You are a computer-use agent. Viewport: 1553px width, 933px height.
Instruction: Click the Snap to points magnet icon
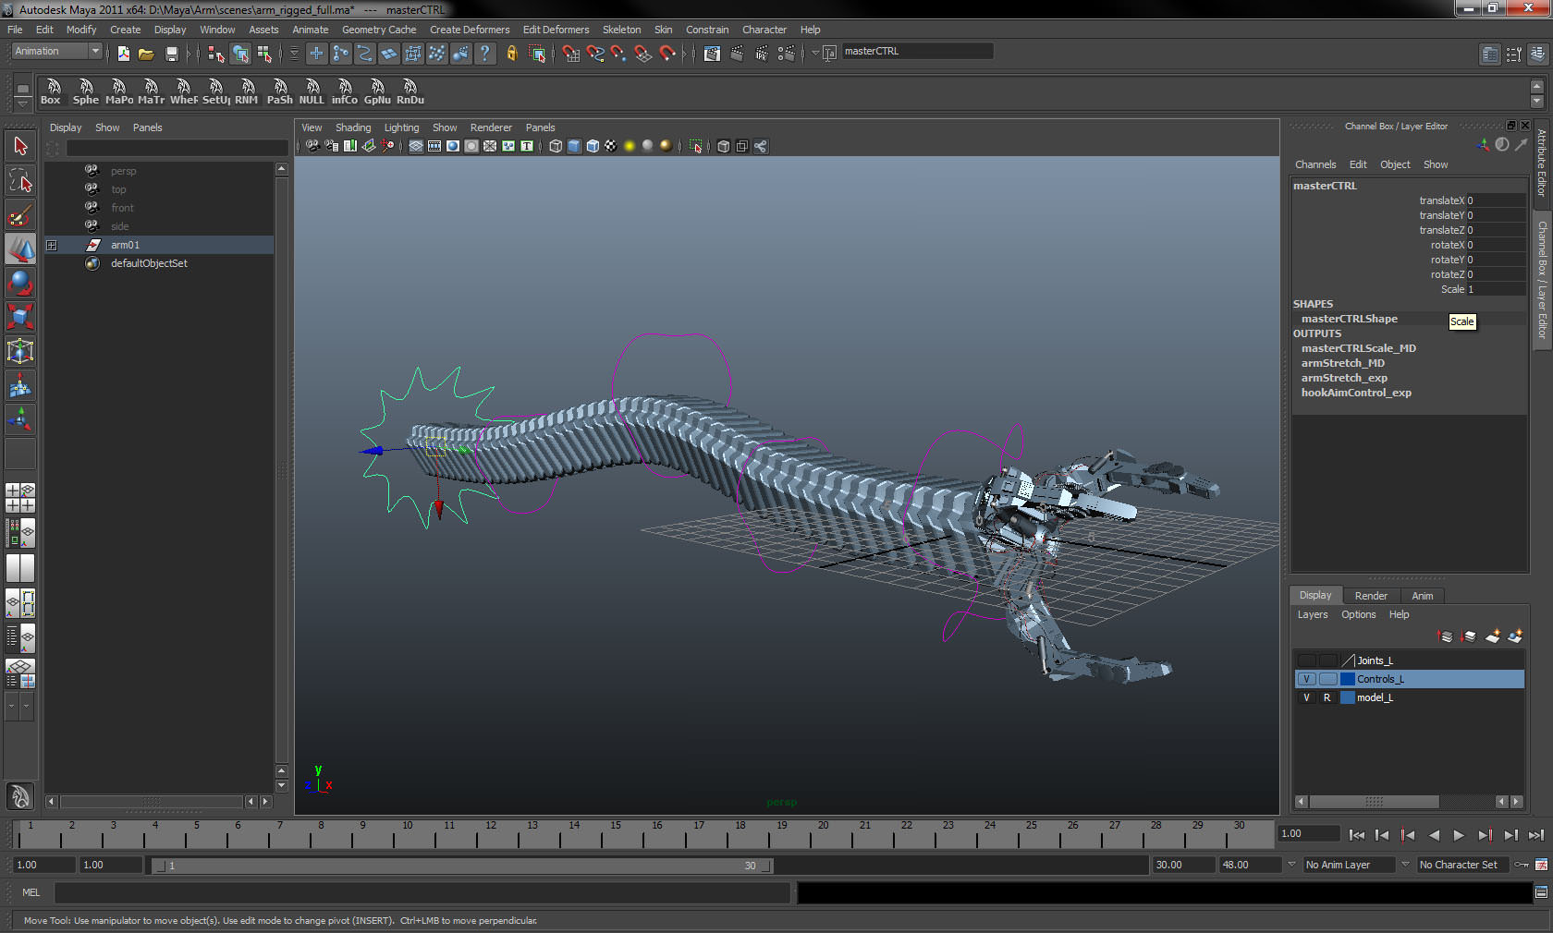619,54
